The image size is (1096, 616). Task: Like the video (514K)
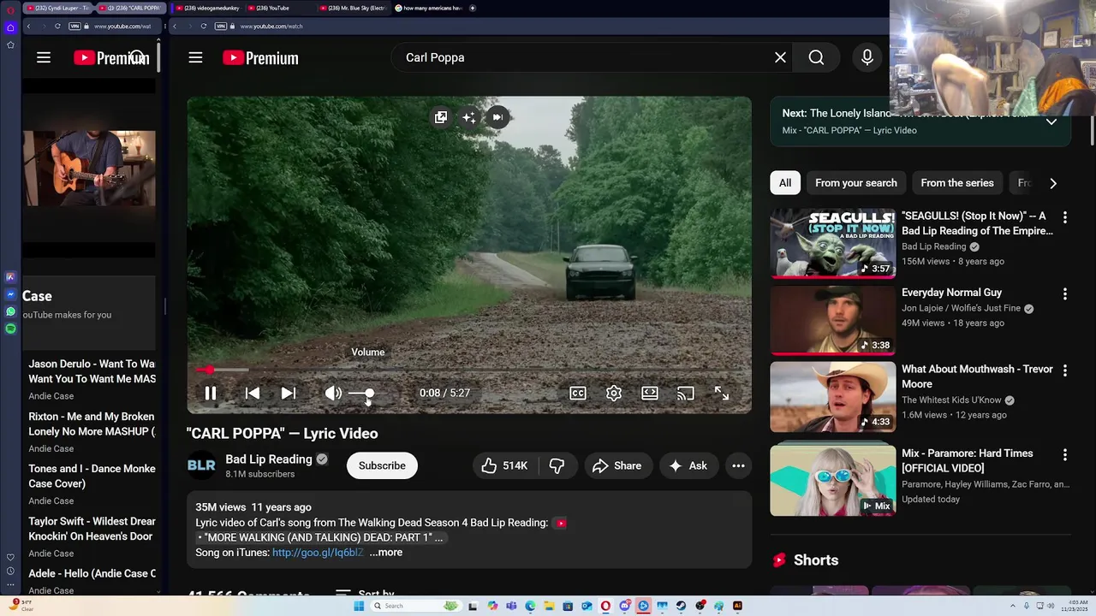click(x=504, y=465)
